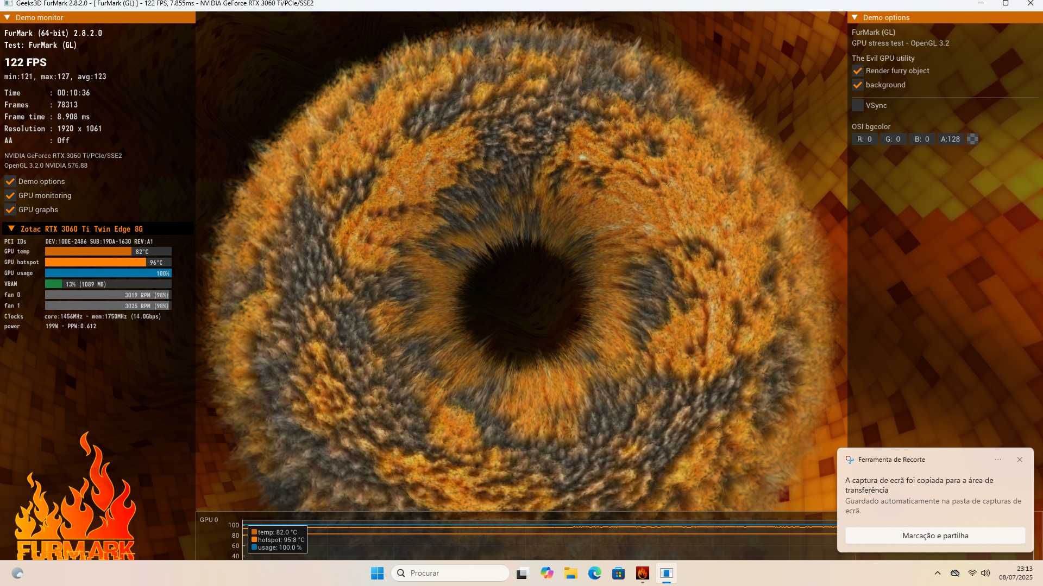The height and width of the screenshot is (586, 1043).
Task: Close the Ferramenta de Recorte notification
Action: pos(1020,460)
